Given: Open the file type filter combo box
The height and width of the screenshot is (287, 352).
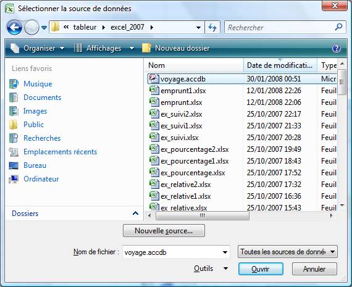Looking at the screenshot, I should (287, 252).
